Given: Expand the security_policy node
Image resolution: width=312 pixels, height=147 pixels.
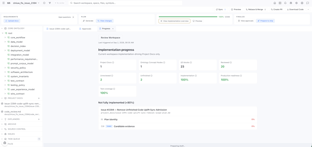Looking at the screenshot, I should click(x=5, y=68).
